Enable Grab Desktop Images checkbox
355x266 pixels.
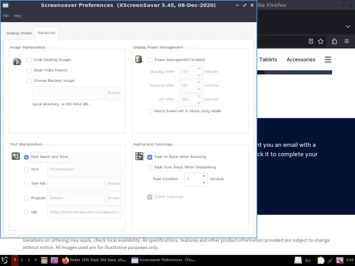point(29,60)
